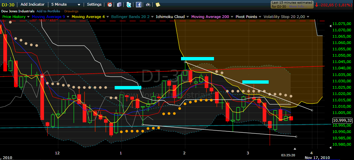Click the lower trendline's left endpoint handle
The width and height of the screenshot is (354, 160).
point(142,125)
